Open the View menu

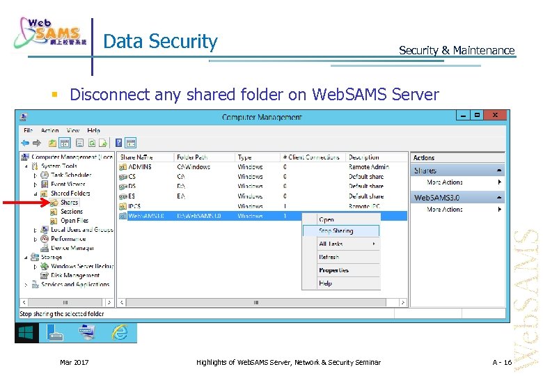(x=72, y=130)
